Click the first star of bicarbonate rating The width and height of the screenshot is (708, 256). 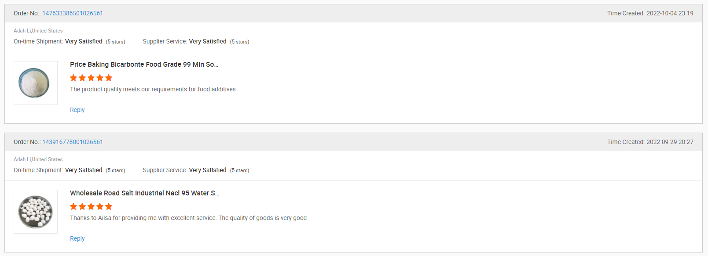coord(73,78)
